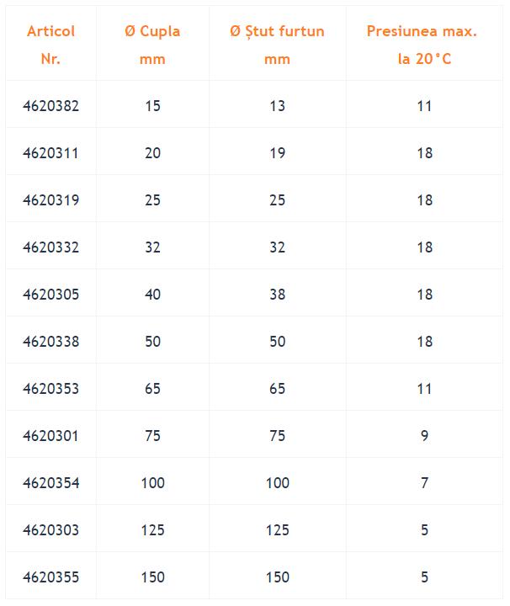Click article number 4620319
The width and height of the screenshot is (510, 606).
[50, 200]
